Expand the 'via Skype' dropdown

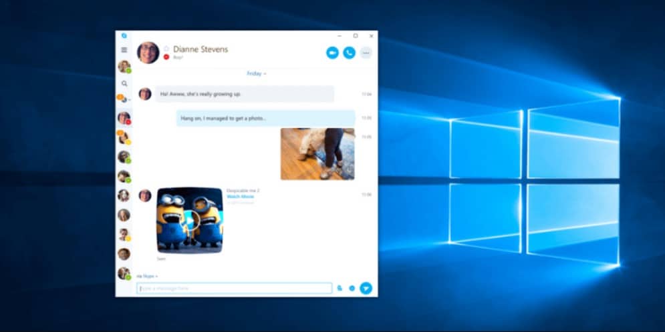147,276
